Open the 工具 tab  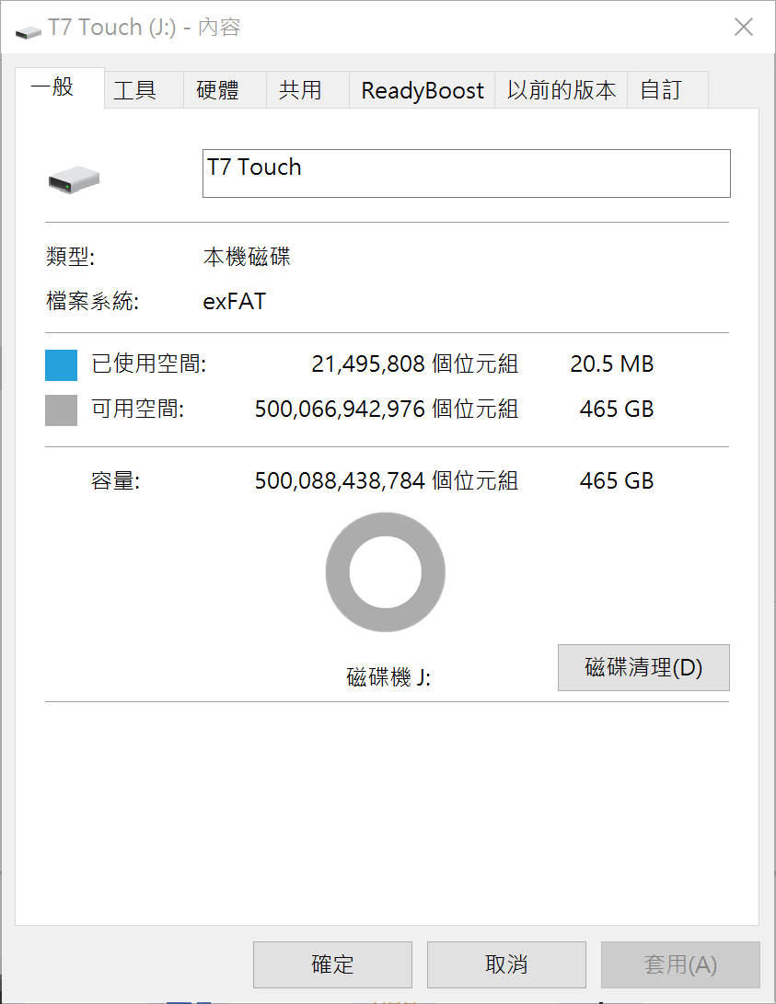134,90
